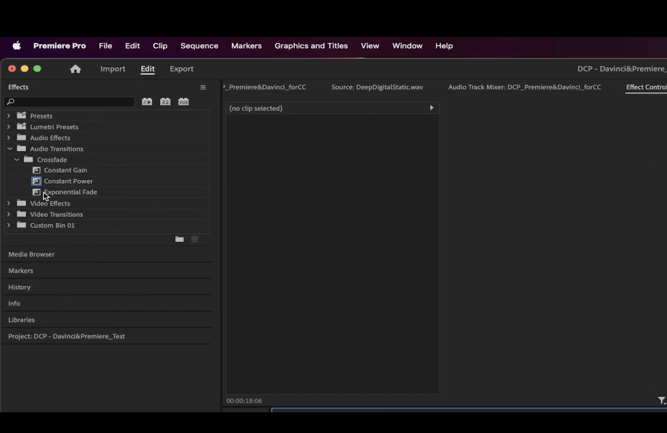Switch to the Effect Controls tab
This screenshot has width=667, height=433.
click(646, 87)
